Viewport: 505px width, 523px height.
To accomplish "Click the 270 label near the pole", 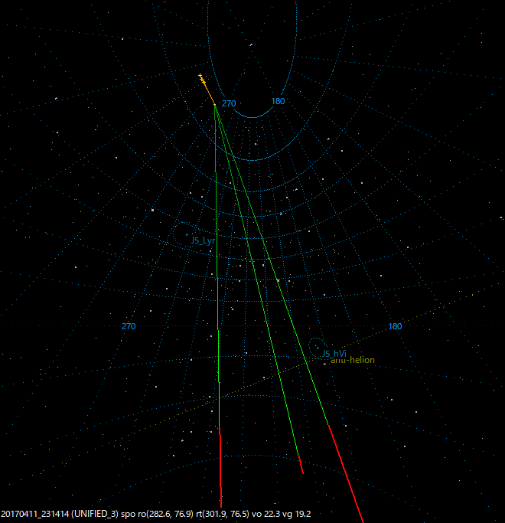I will pos(229,103).
